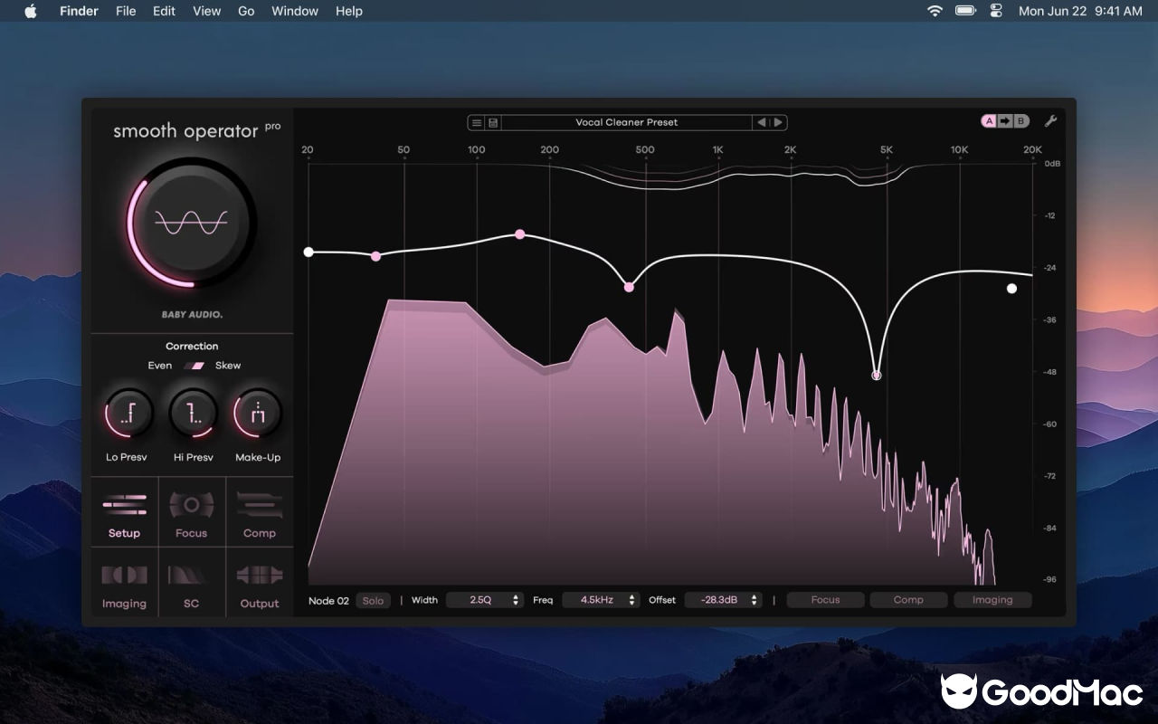The height and width of the screenshot is (724, 1158).
Task: Click the Width 2.5Q stepper arrows
Action: pos(516,600)
